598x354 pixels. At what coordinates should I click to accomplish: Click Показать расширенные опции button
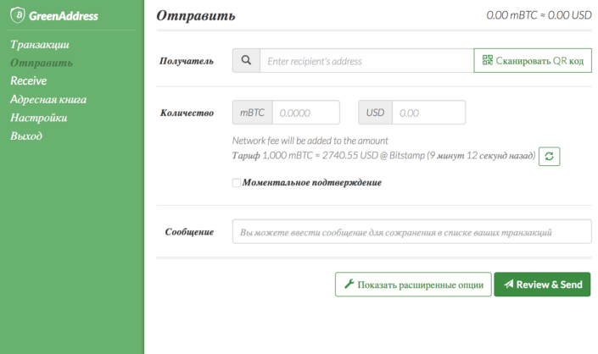point(413,285)
